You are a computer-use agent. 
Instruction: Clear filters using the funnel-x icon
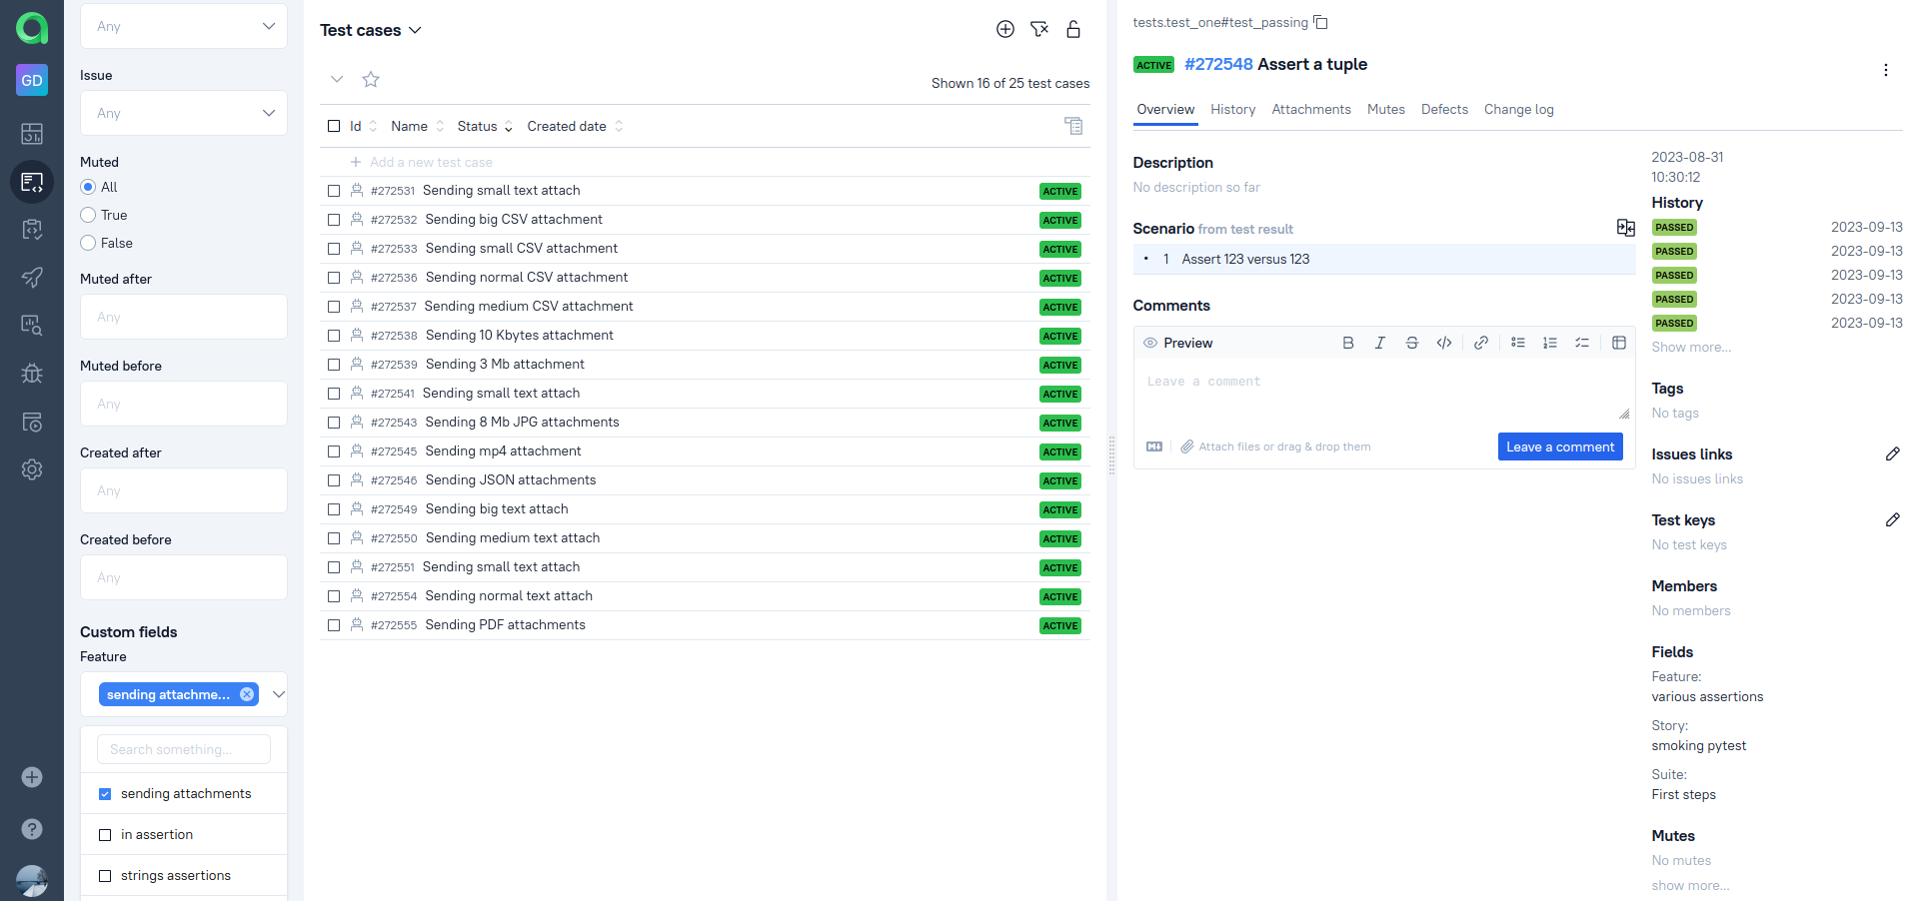click(1039, 29)
